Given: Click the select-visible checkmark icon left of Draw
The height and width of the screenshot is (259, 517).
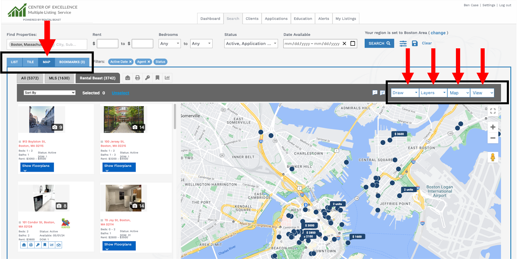Looking at the screenshot, I should point(375,93).
